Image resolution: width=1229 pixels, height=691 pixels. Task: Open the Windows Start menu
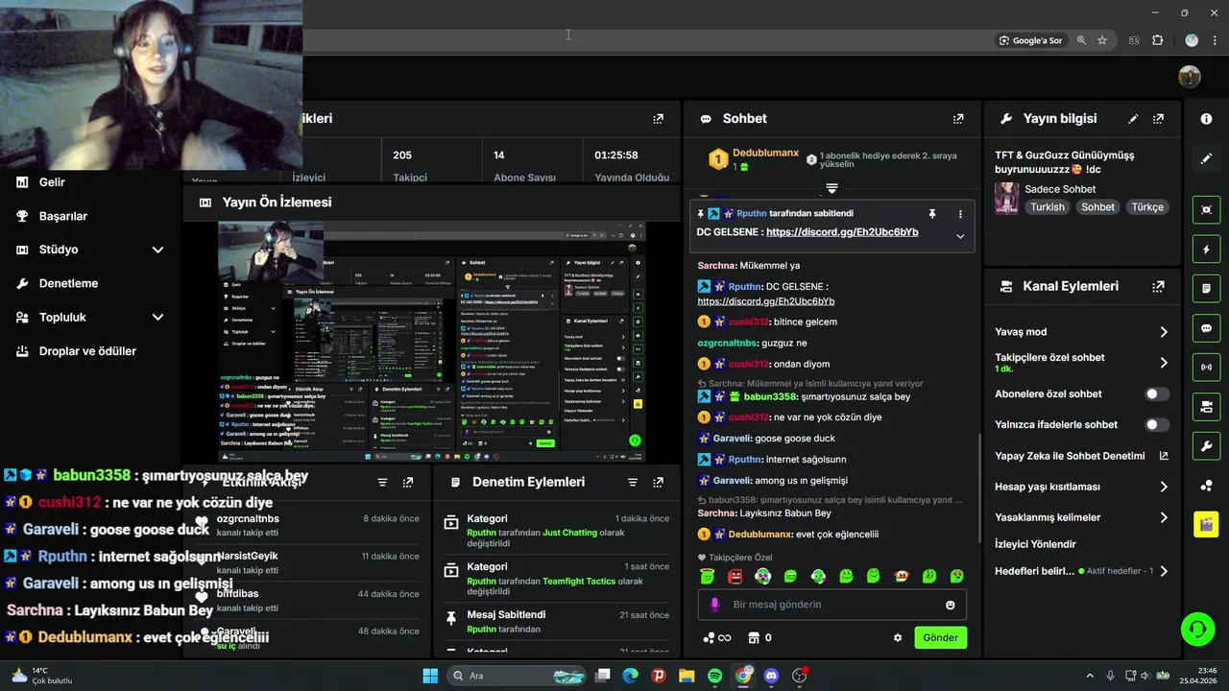(x=430, y=676)
